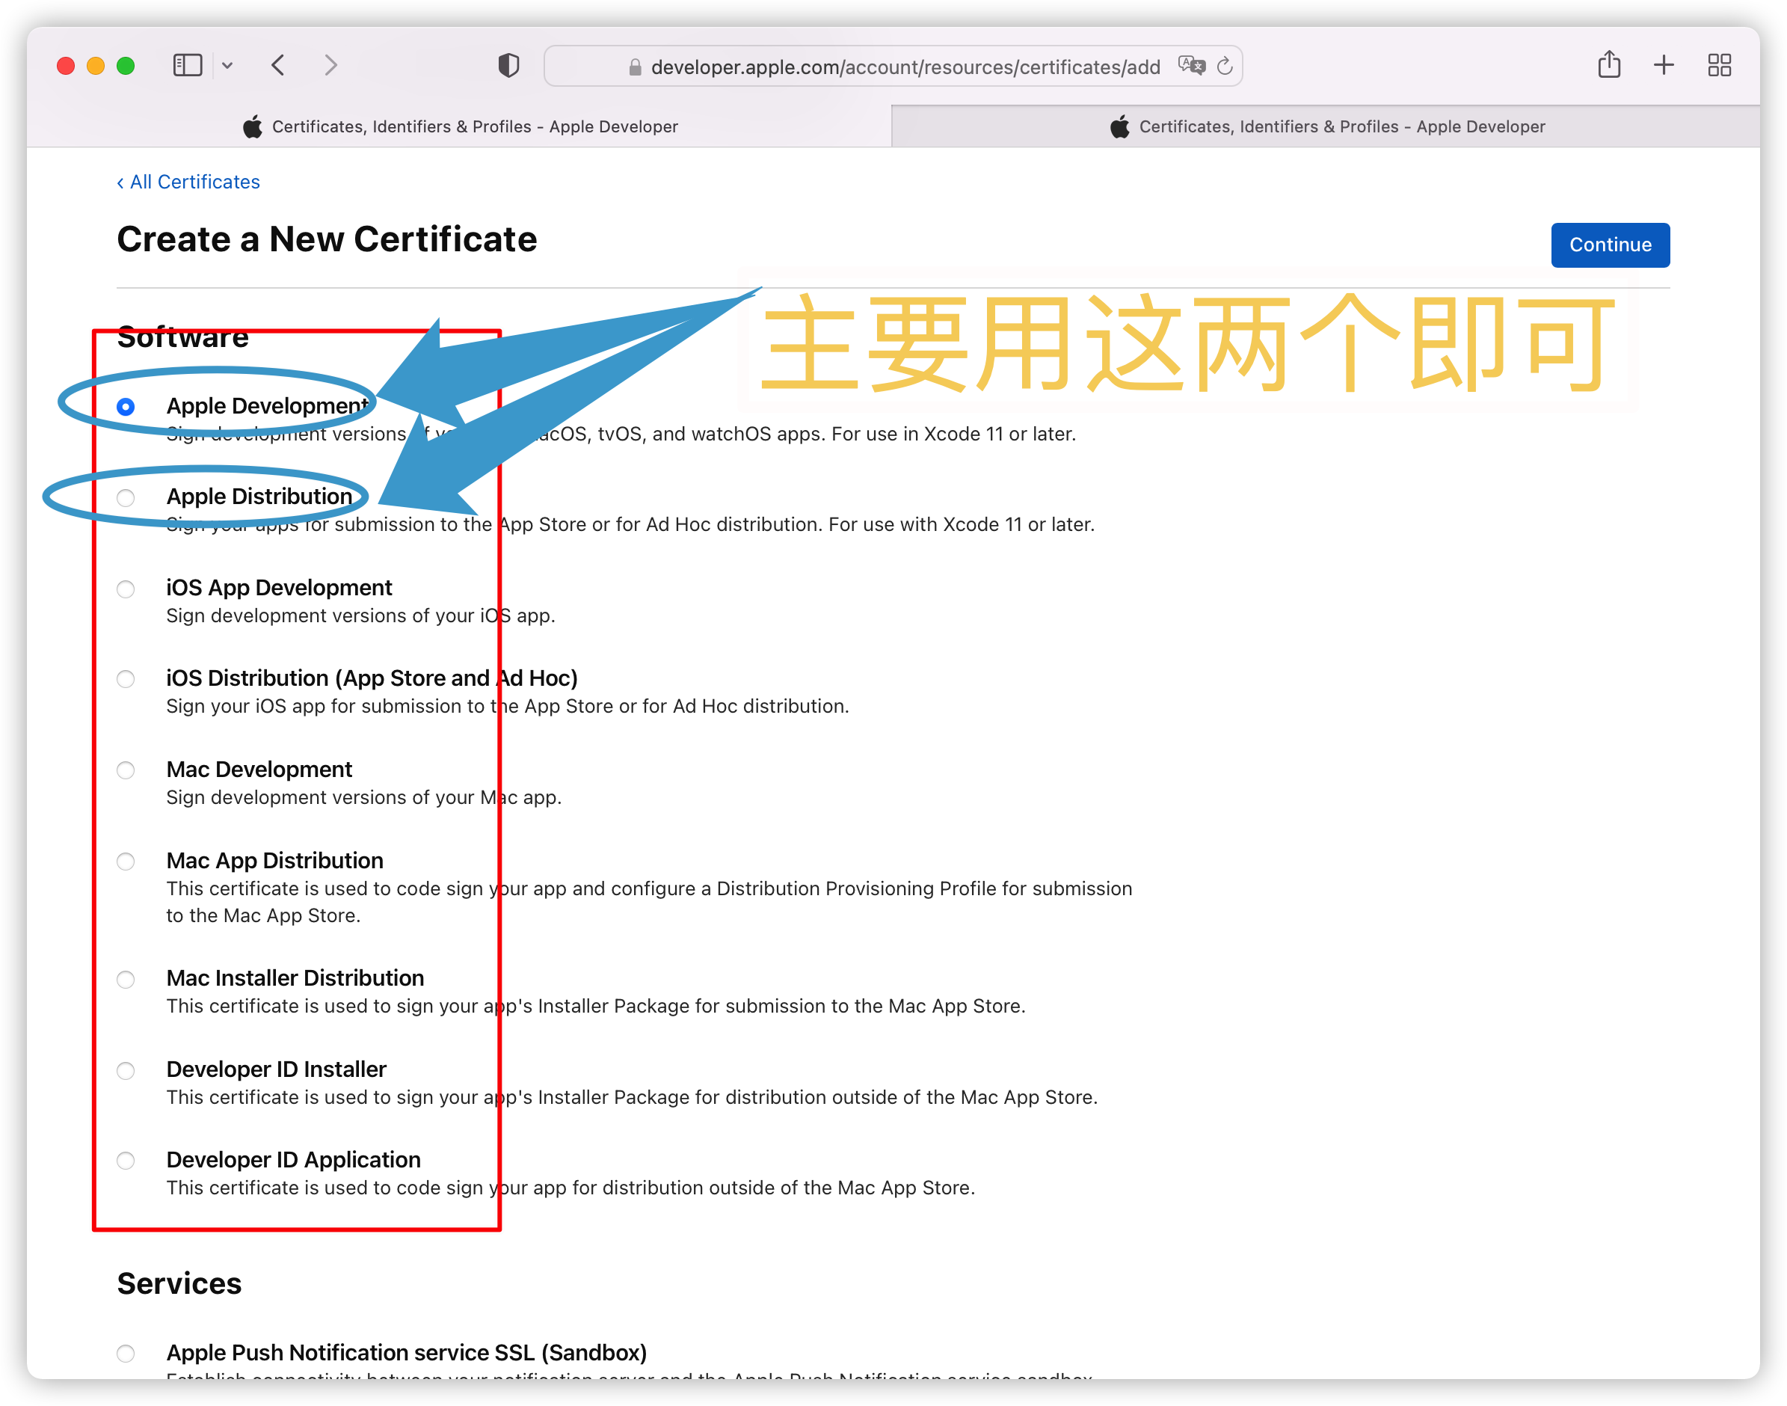The height and width of the screenshot is (1406, 1787).
Task: Open the Share sheet icon
Action: click(1608, 65)
